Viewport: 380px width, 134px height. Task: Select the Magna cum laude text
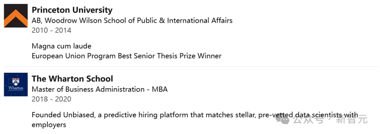point(62,46)
